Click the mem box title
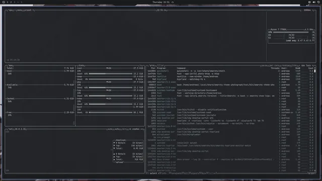 coord(11,65)
